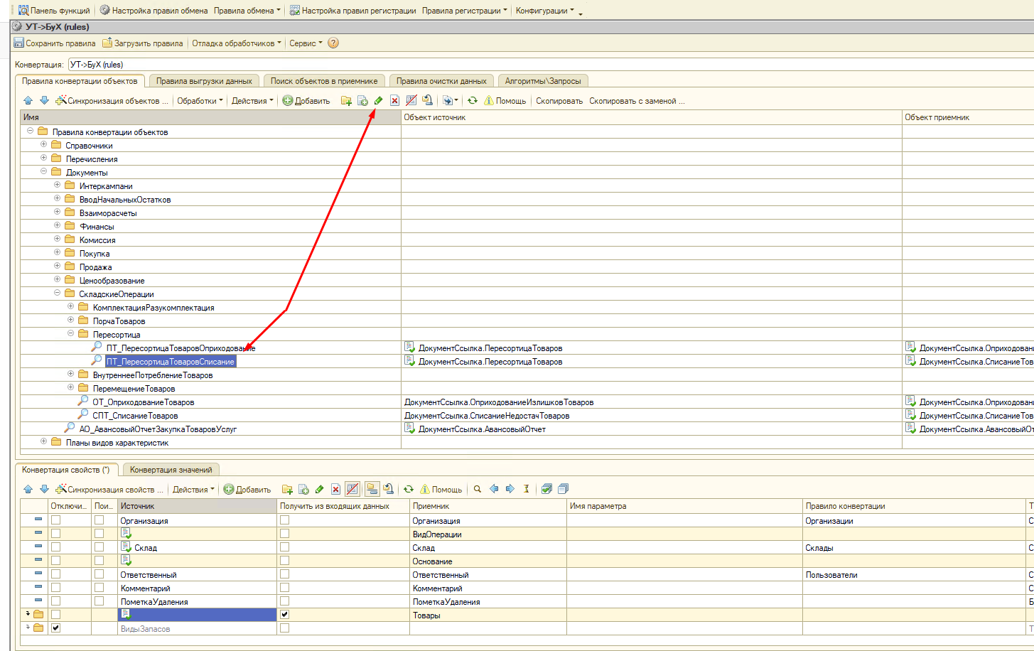The width and height of the screenshot is (1034, 651).
Task: Switch to 'Правила выгрузки данных' tab
Action: (204, 81)
